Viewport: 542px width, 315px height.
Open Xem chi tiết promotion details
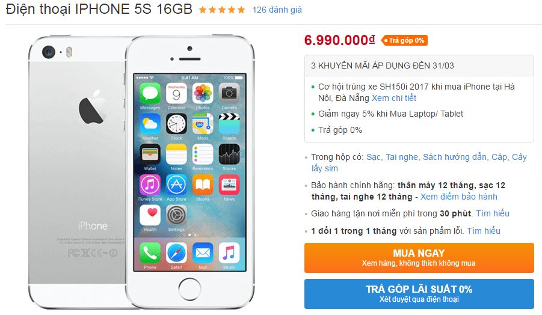pyautogui.click(x=393, y=98)
